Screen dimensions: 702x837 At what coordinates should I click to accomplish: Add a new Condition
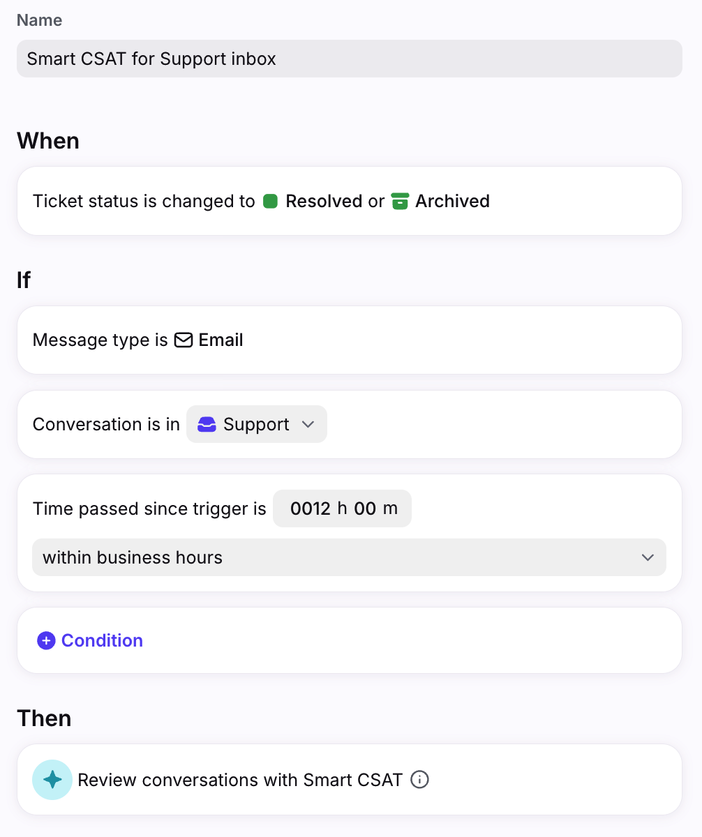[90, 641]
